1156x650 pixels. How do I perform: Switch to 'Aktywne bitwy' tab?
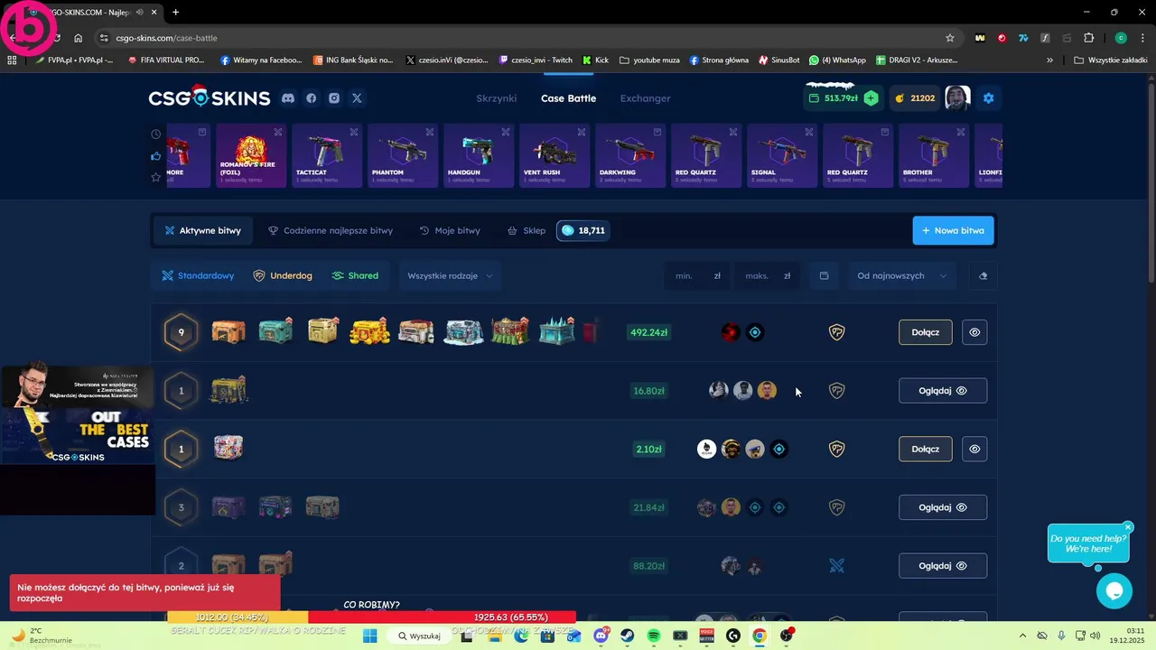[x=203, y=231]
